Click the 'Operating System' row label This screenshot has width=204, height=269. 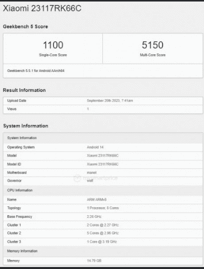pos(21,147)
